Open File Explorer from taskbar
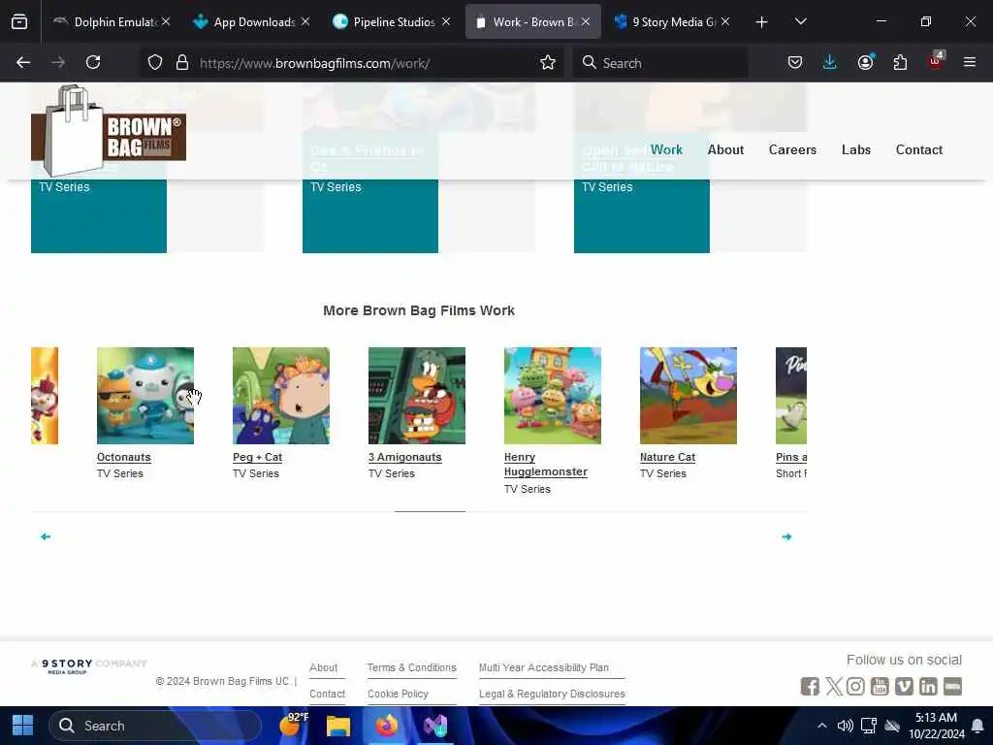This screenshot has height=745, width=993. (x=338, y=726)
